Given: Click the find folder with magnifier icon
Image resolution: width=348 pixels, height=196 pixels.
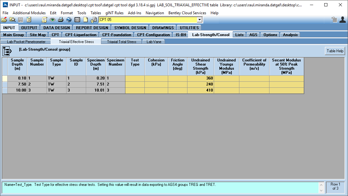Looking at the screenshot, I should 13,20.
